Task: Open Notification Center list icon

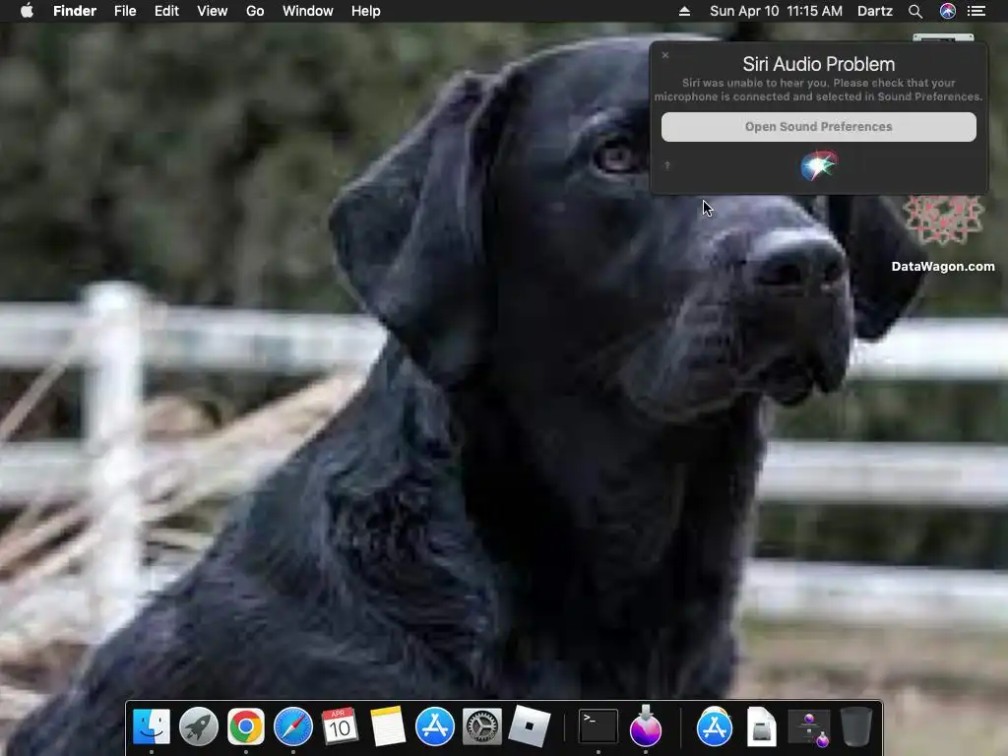Action: (x=976, y=11)
